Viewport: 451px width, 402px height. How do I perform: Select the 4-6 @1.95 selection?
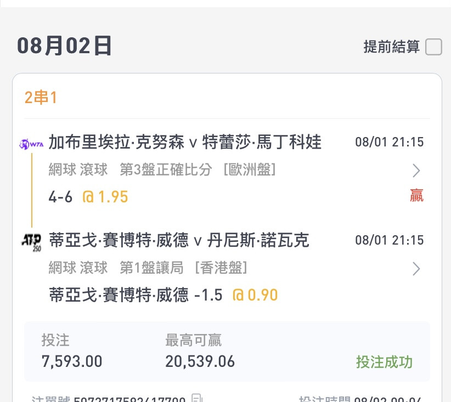88,197
